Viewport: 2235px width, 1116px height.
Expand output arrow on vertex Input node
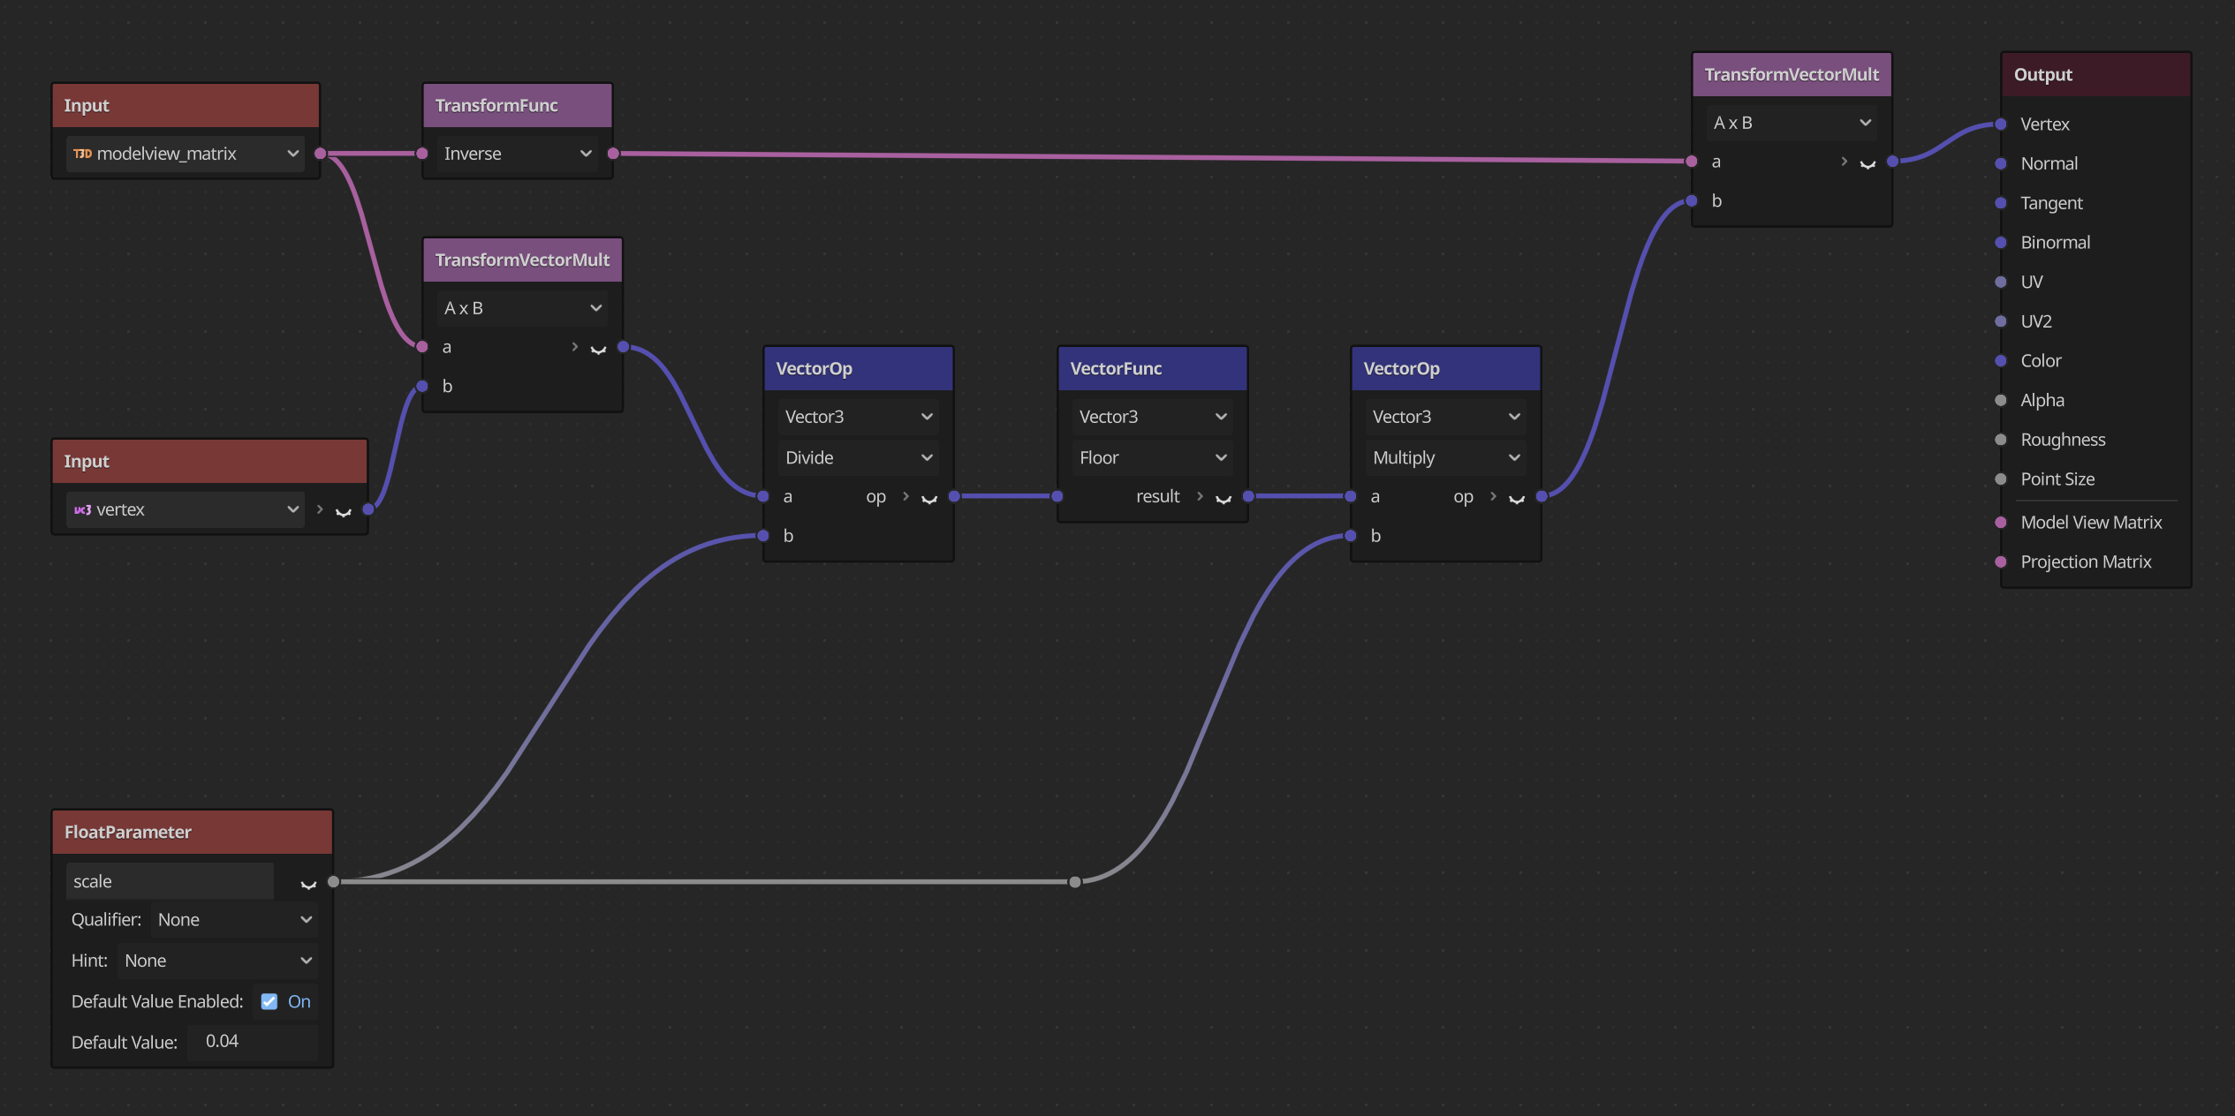click(x=320, y=509)
